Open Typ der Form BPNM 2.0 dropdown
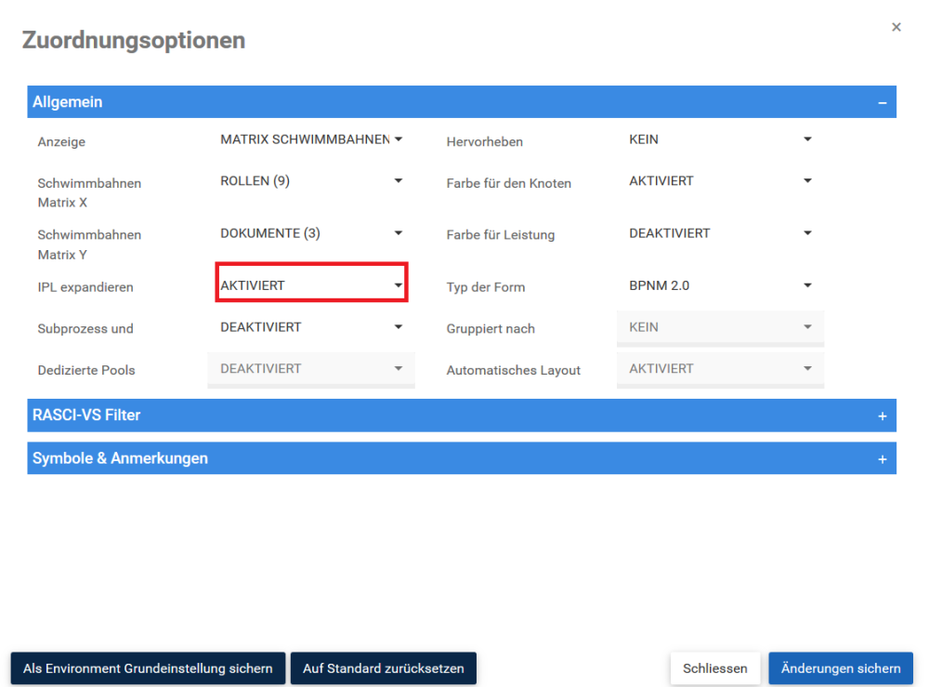The height and width of the screenshot is (687, 929). coord(720,285)
